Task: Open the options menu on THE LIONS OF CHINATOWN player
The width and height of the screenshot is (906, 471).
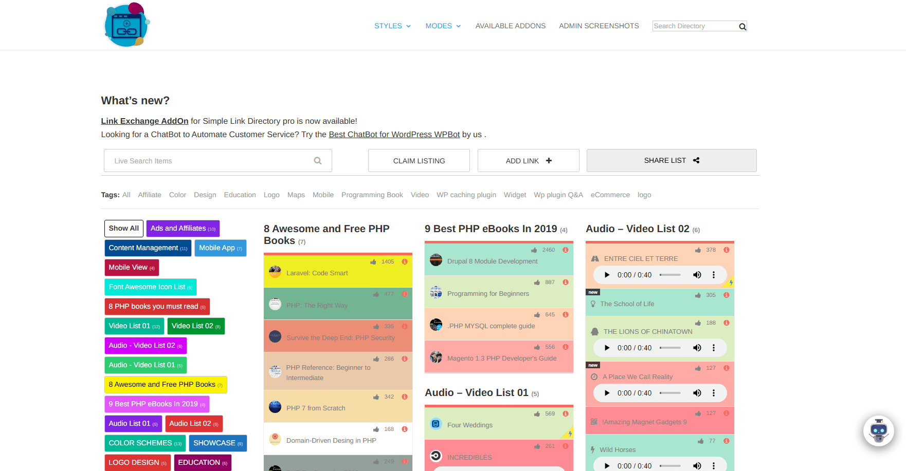Action: 714,348
